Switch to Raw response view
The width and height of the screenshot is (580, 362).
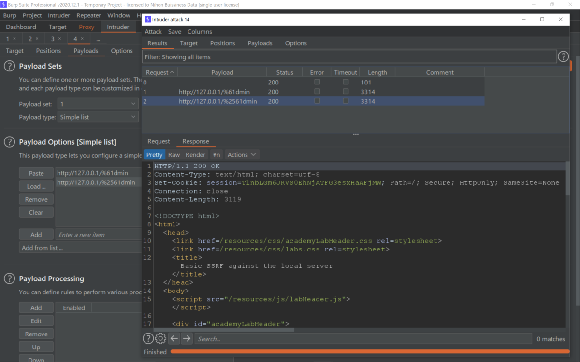174,155
